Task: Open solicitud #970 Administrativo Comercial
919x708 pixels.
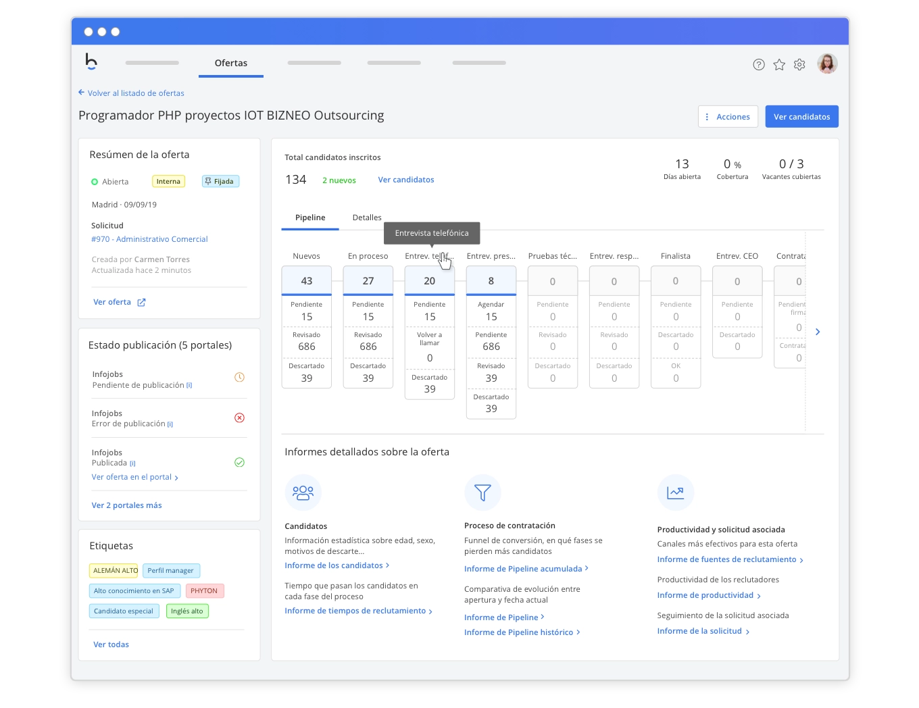Action: [149, 239]
